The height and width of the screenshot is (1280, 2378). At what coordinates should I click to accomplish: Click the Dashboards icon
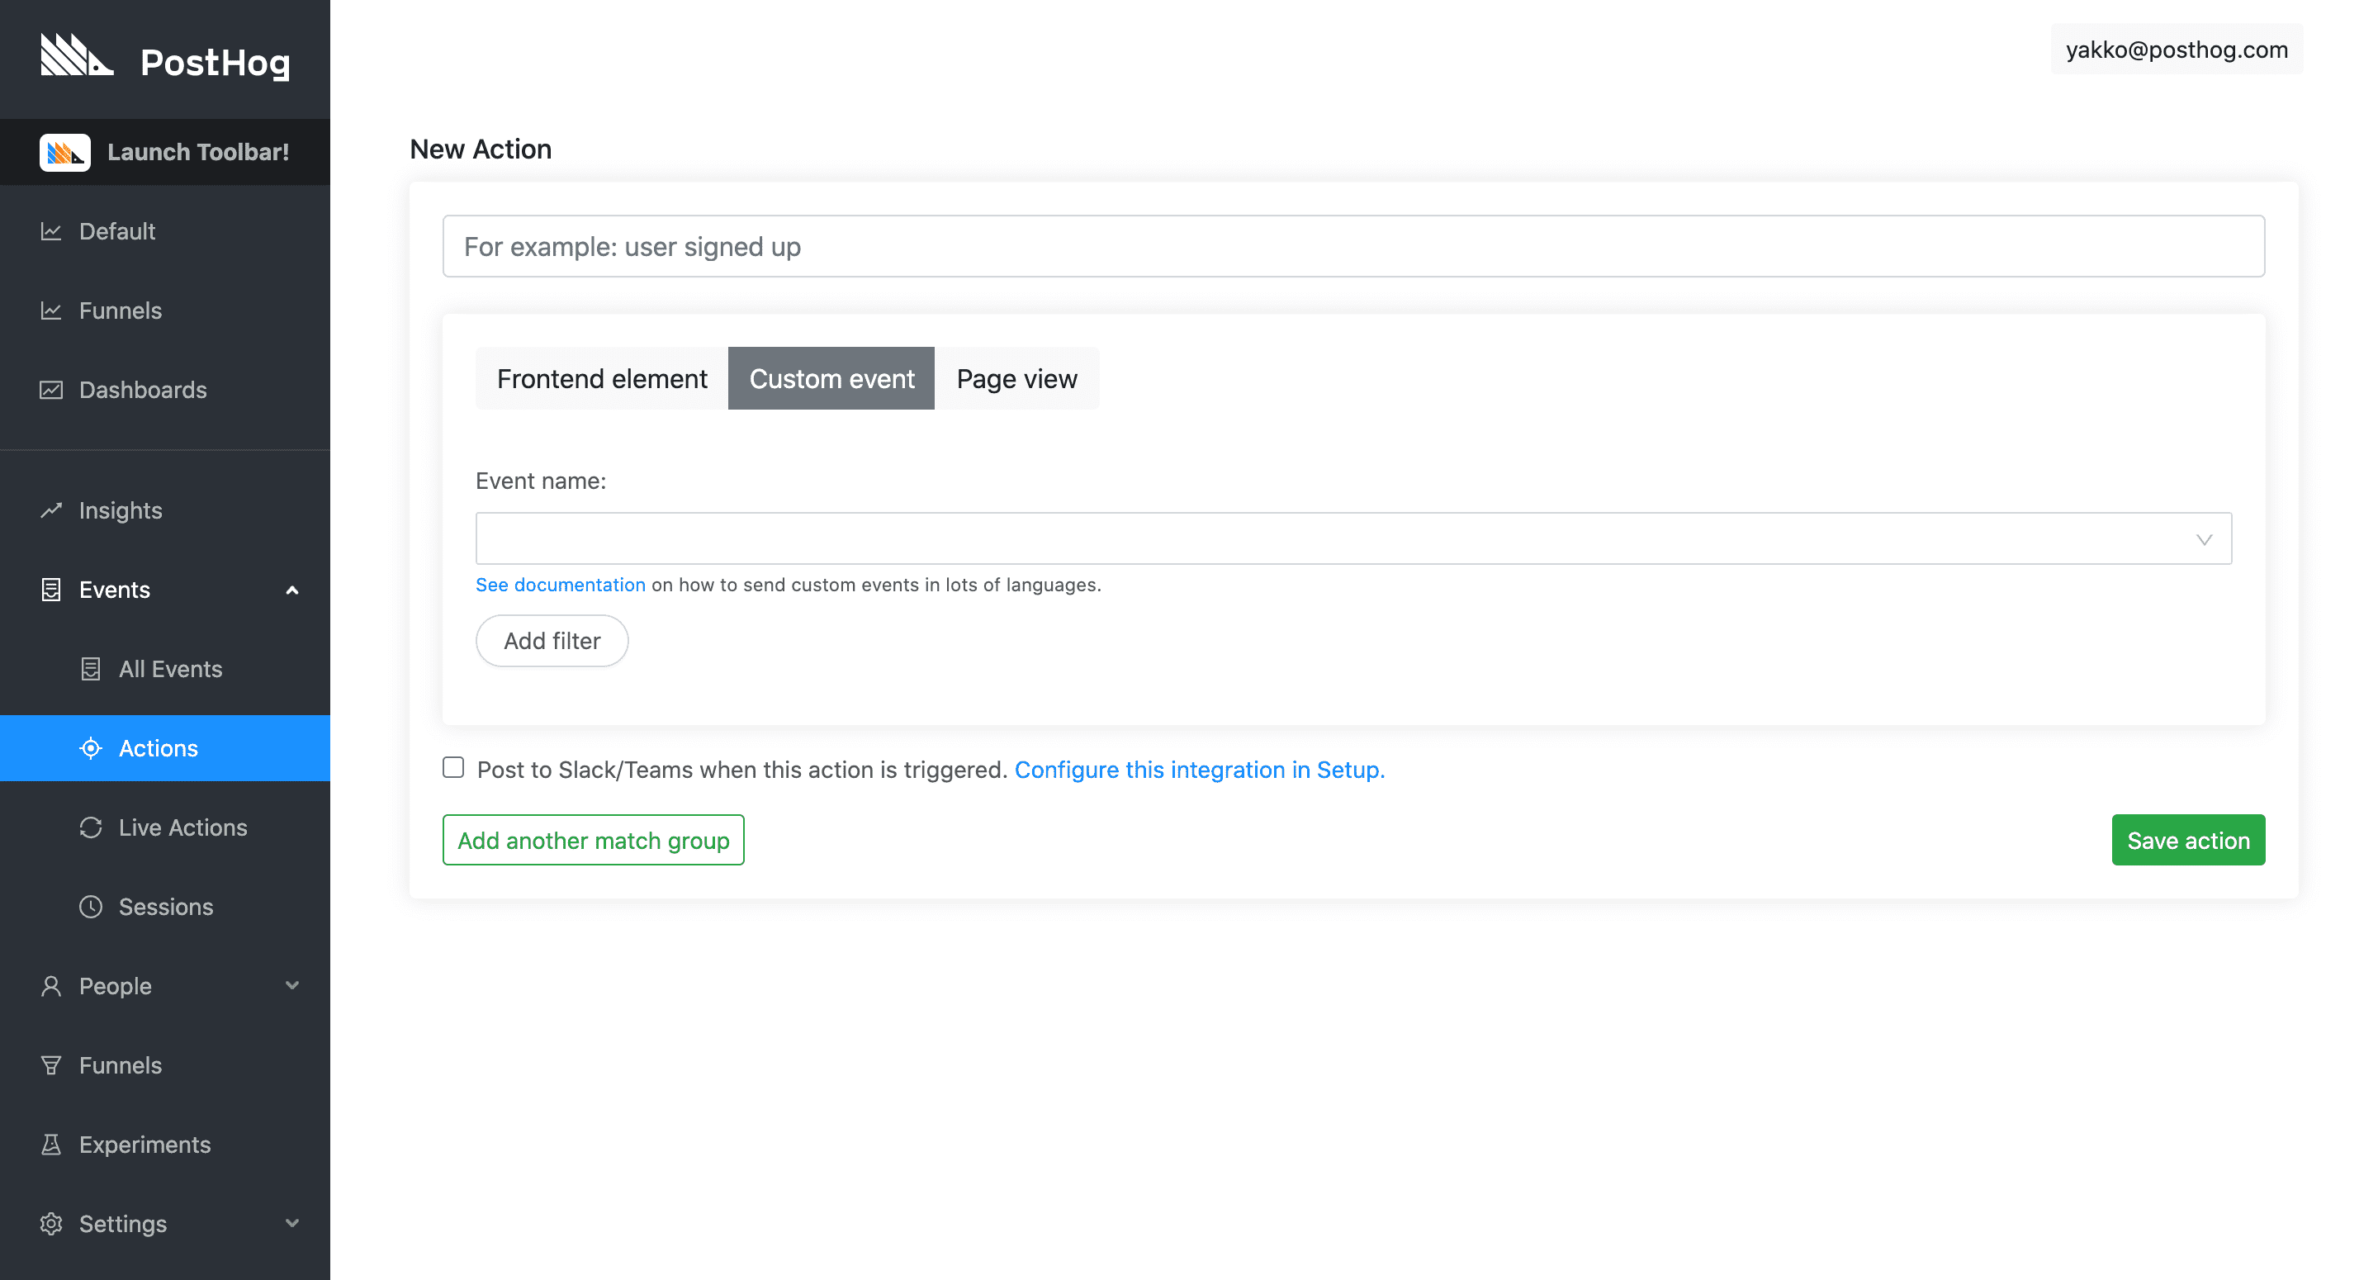[50, 390]
